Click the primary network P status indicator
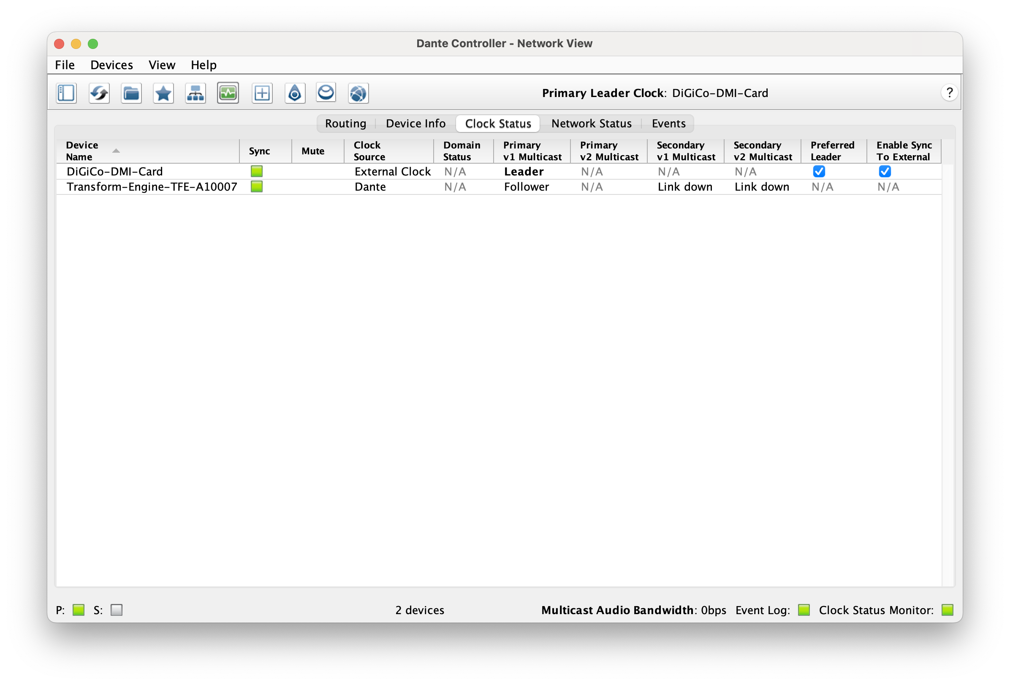 pyautogui.click(x=78, y=610)
